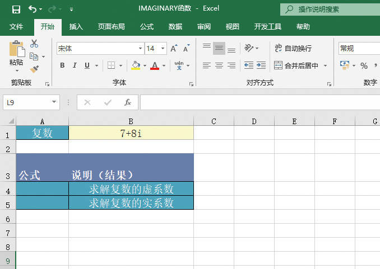Click the yellow fill color swatch
The height and width of the screenshot is (269, 380).
[135, 65]
